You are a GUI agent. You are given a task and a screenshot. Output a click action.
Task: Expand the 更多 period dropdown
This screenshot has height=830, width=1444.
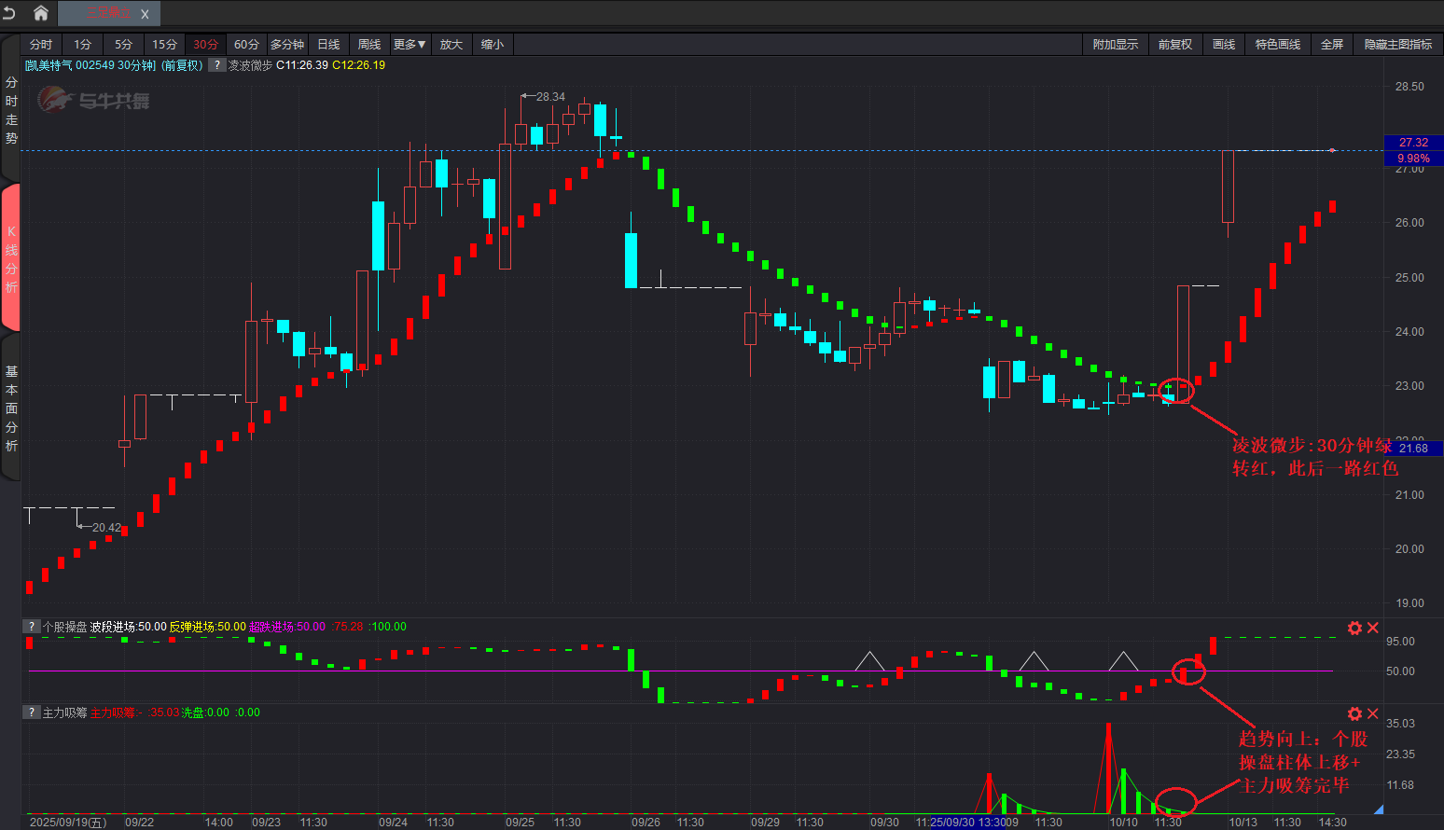point(409,45)
